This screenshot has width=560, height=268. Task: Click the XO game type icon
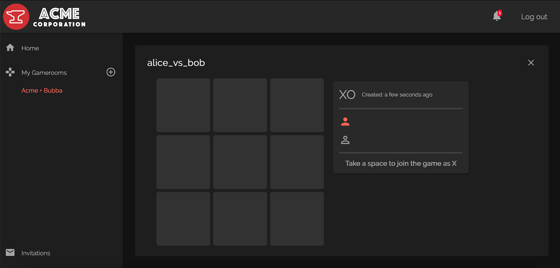pos(347,94)
